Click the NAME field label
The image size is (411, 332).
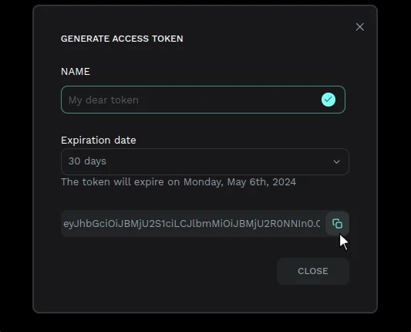click(76, 71)
